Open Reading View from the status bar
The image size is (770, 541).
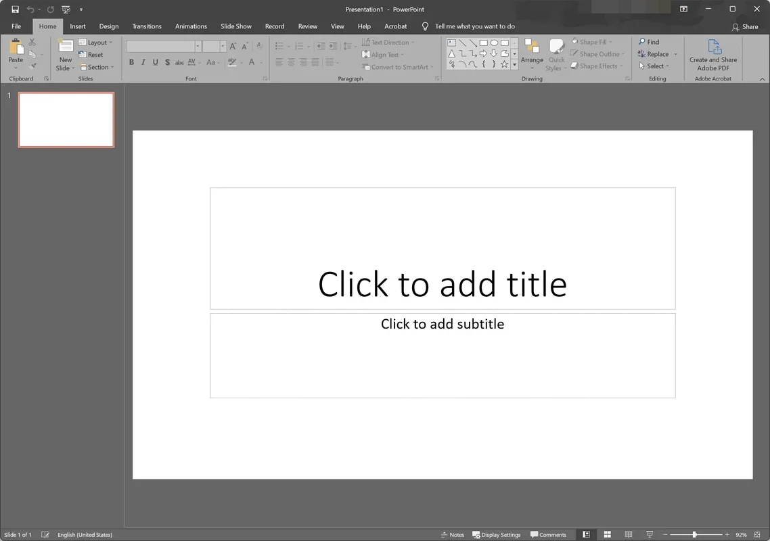628,534
